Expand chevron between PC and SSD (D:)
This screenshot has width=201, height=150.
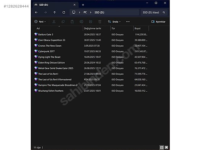click(x=91, y=12)
